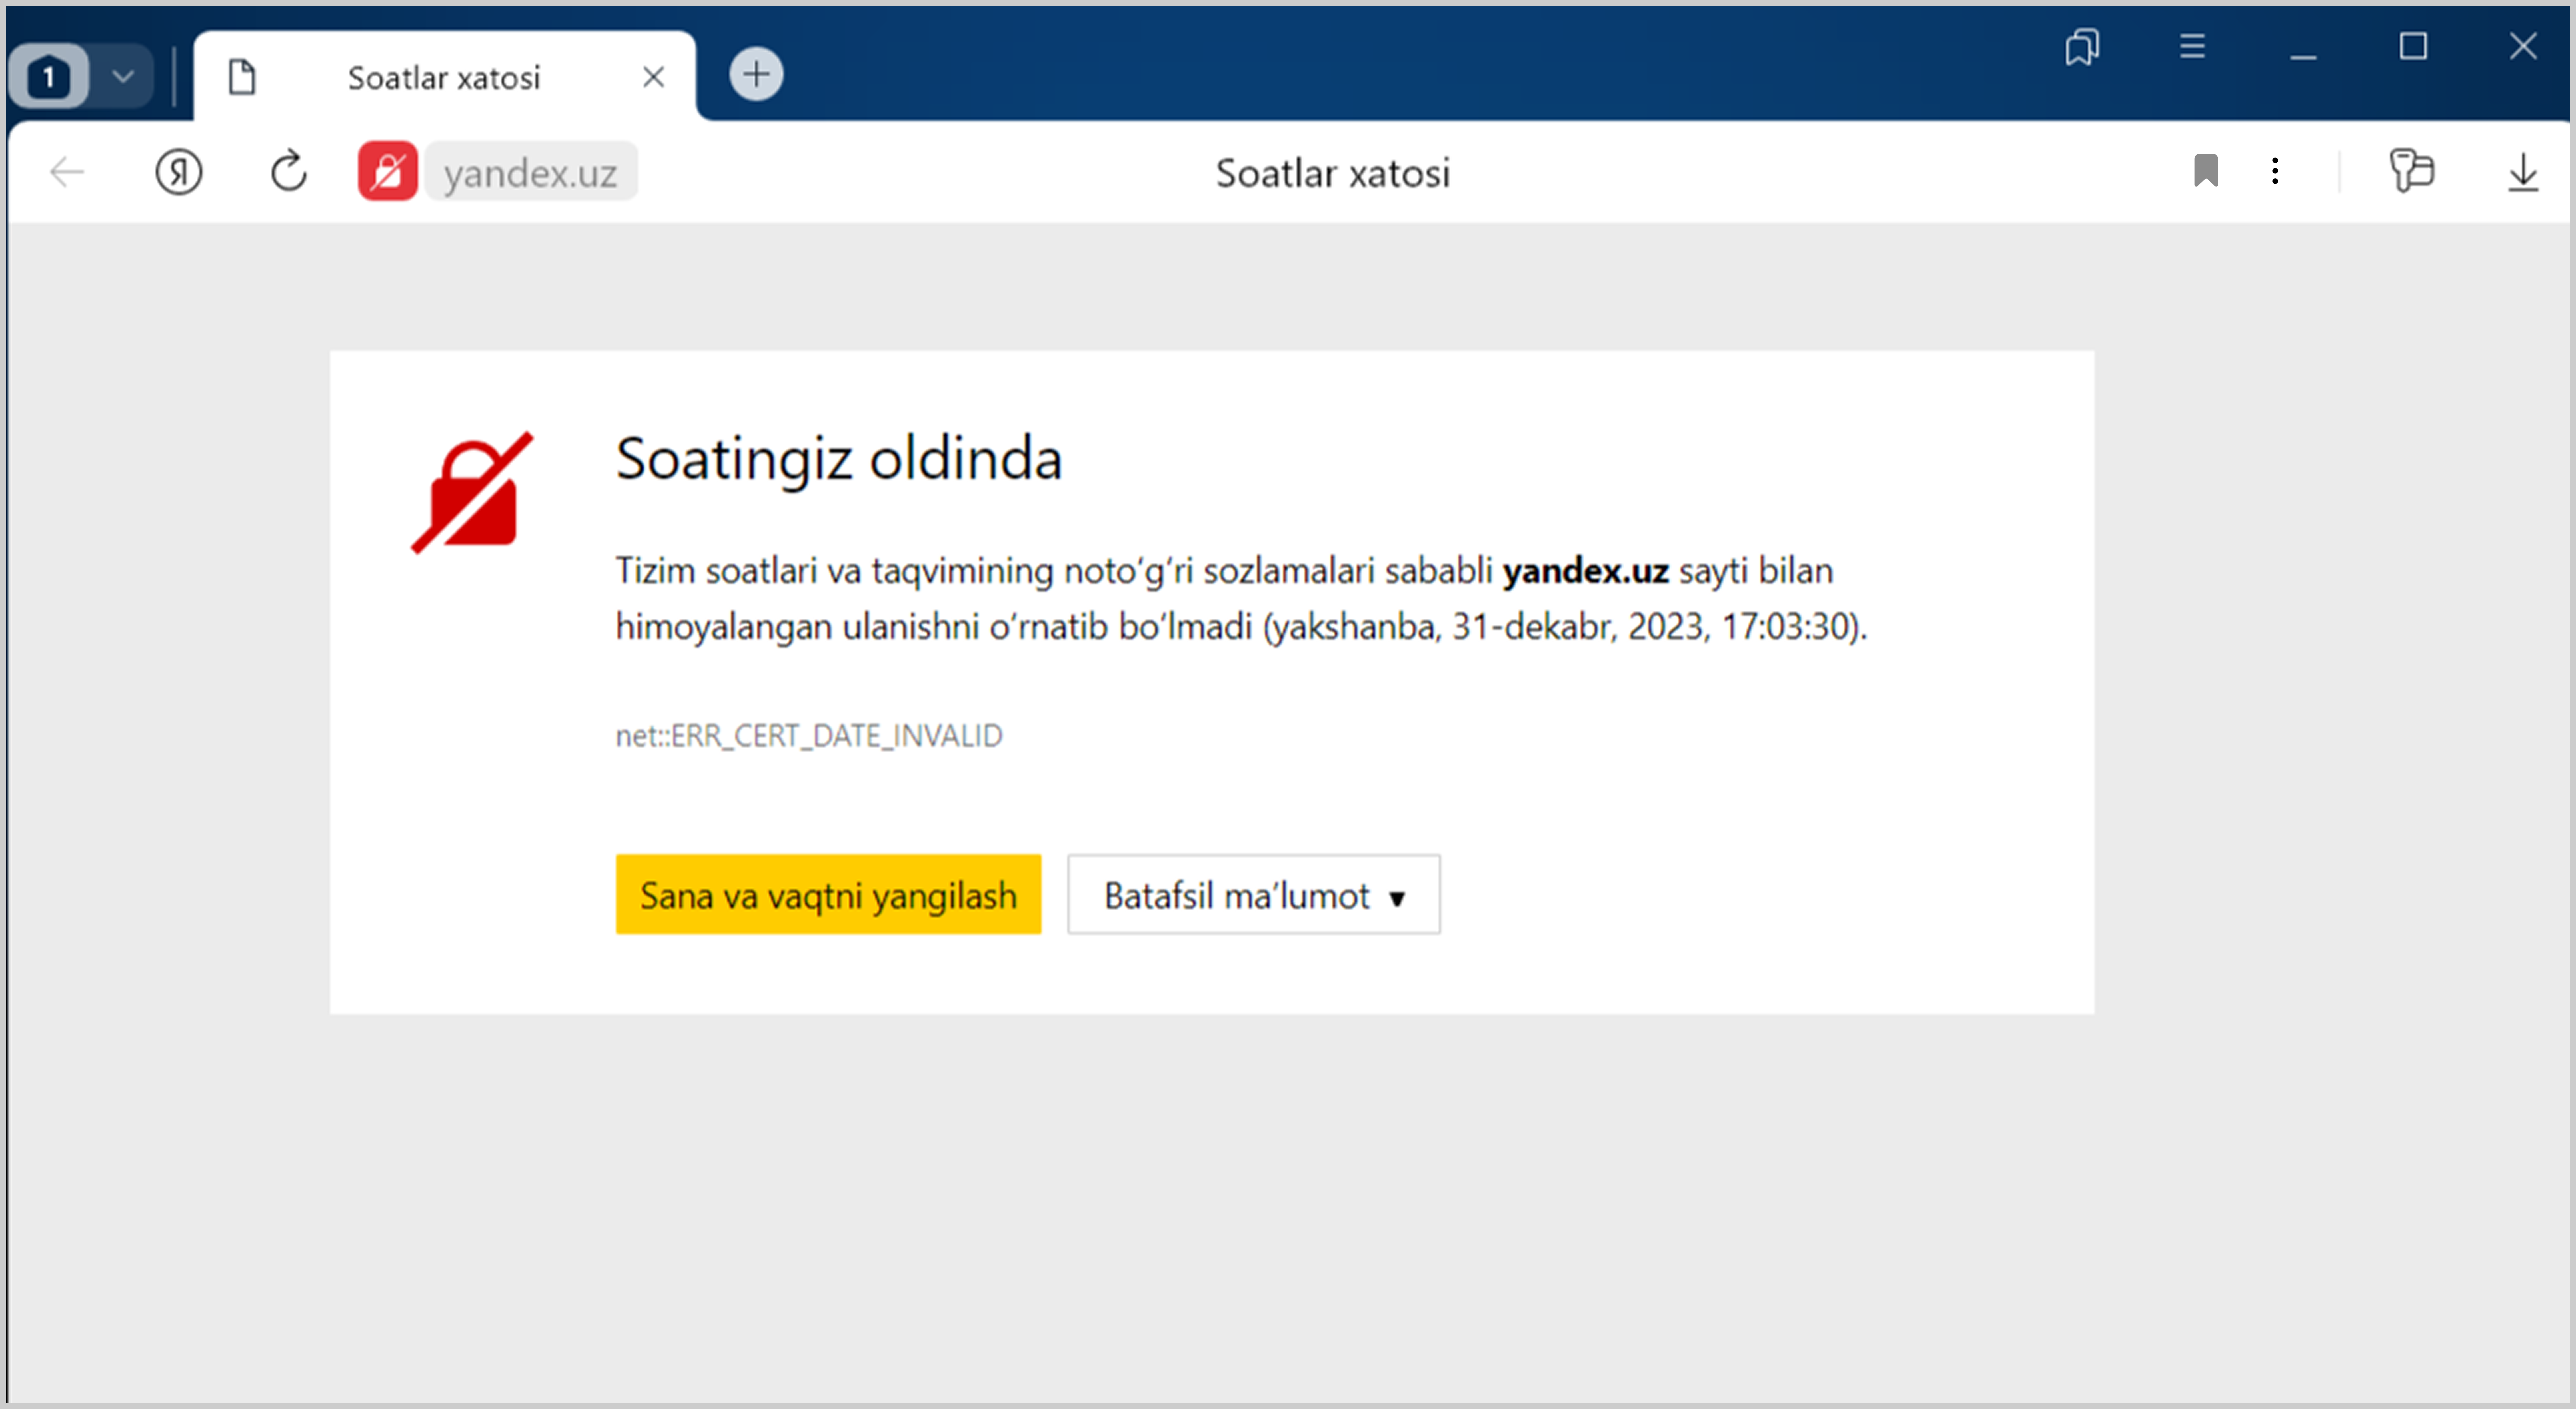Open the Yandex home page icon

(178, 172)
